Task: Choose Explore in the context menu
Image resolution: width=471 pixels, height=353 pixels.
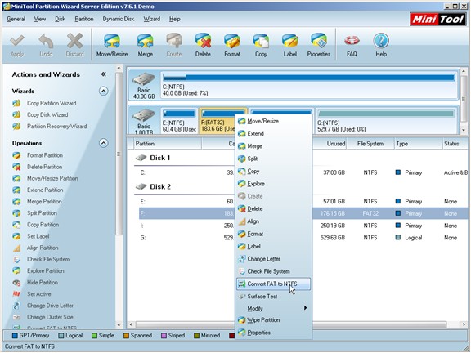Action: [x=273, y=184]
